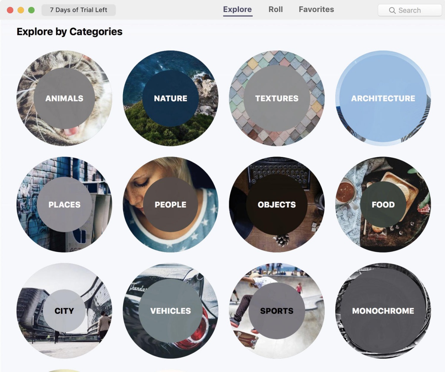Viewport: 445px width, 372px height.
Task: Switch to the Favorites tab
Action: (x=316, y=10)
